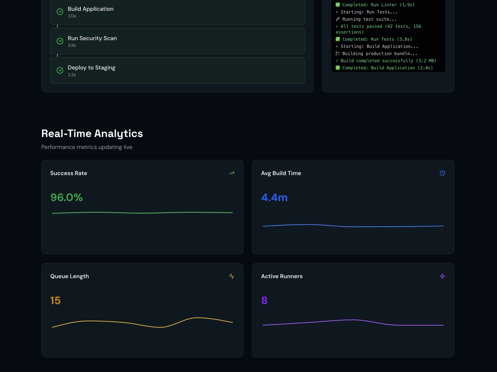Click 'Performance metrics updating live' subtitle
This screenshot has height=372, width=497.
coord(87,147)
